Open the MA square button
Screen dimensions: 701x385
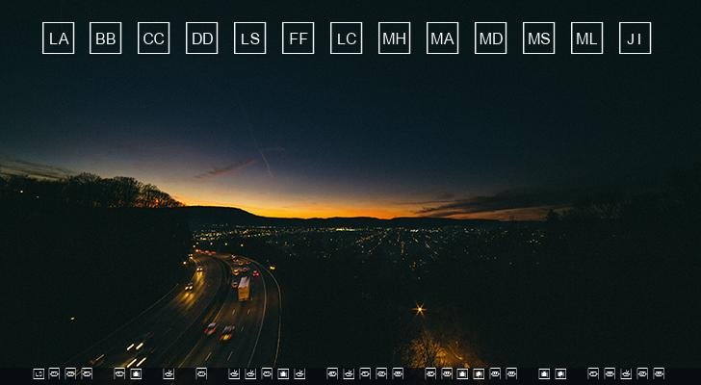[443, 38]
